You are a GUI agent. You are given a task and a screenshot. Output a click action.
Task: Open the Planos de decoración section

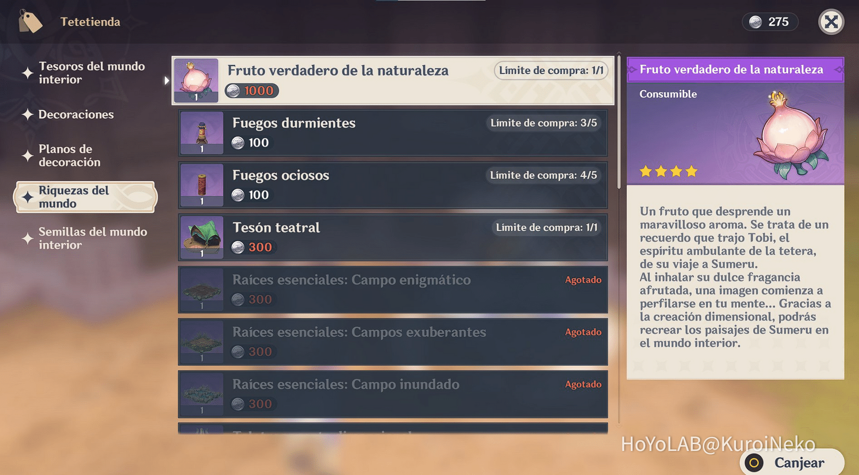(71, 155)
